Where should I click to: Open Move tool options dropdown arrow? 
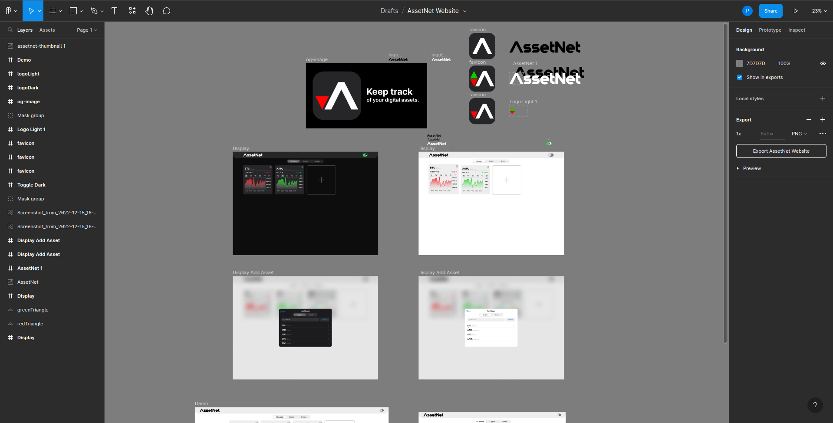(40, 11)
